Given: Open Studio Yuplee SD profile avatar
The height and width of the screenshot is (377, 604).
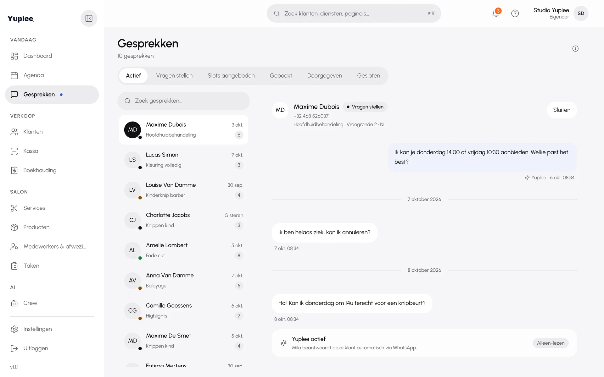Looking at the screenshot, I should click(x=581, y=14).
